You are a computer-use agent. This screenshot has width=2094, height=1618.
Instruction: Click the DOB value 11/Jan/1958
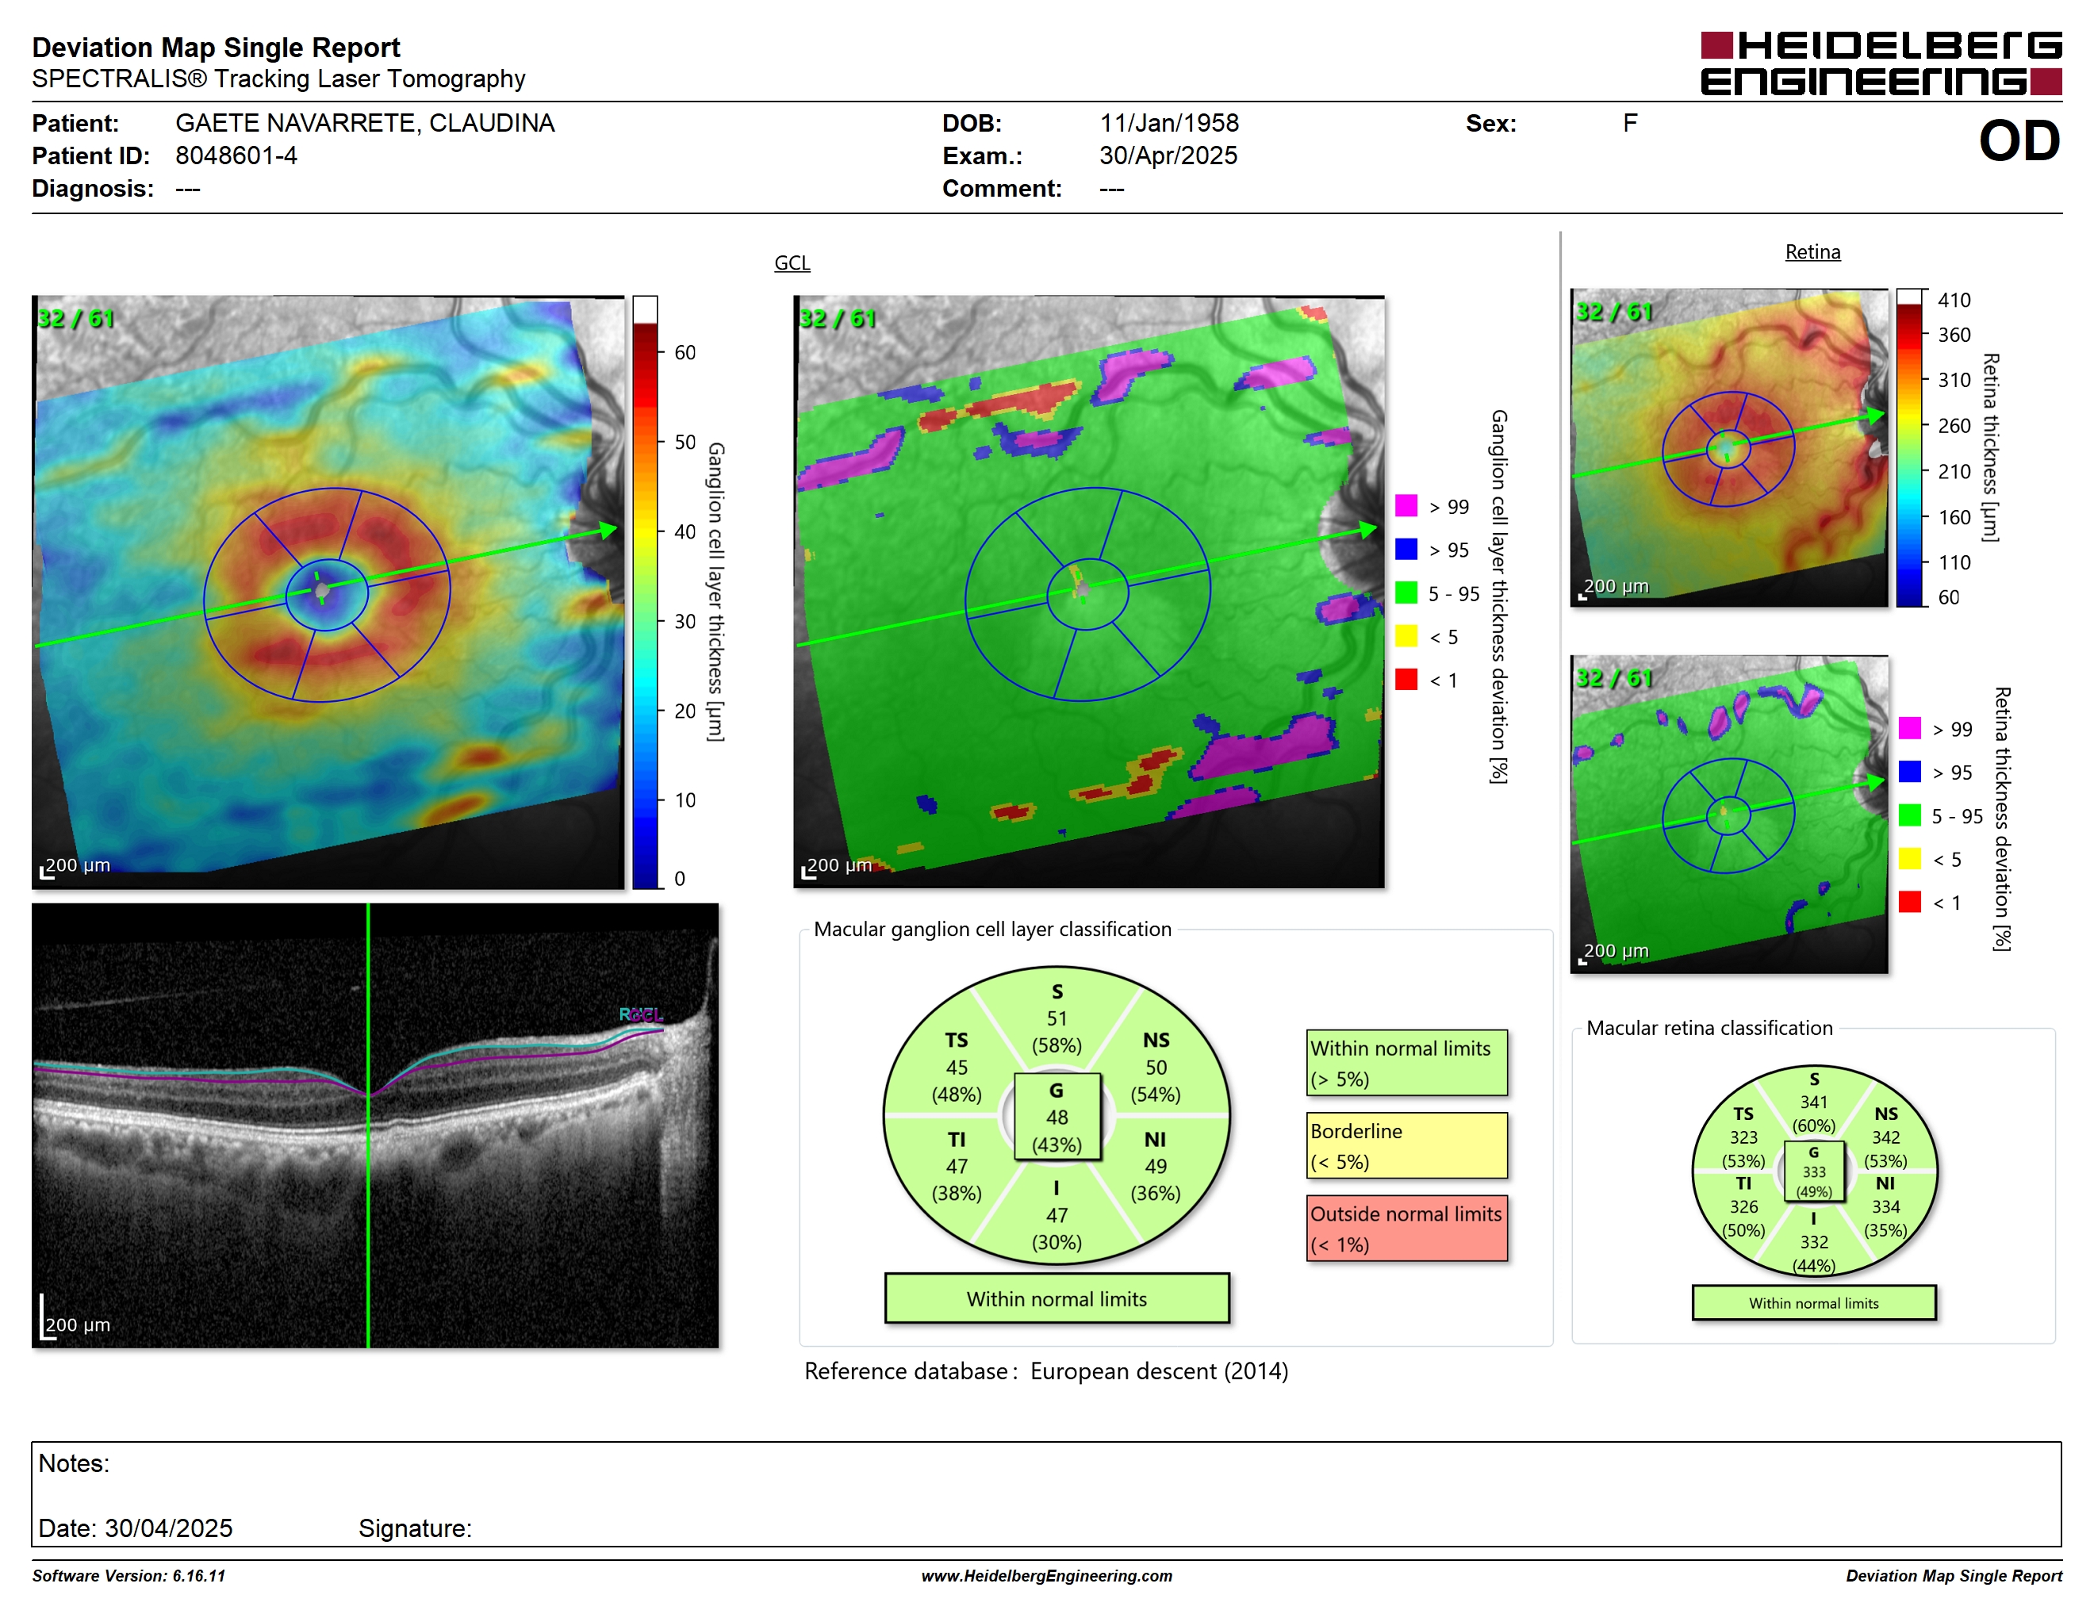click(x=1169, y=123)
